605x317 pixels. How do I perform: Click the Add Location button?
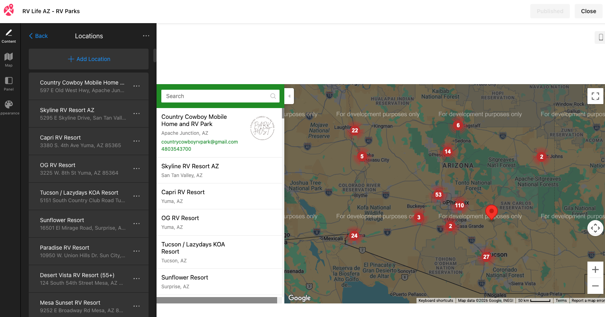point(89,59)
